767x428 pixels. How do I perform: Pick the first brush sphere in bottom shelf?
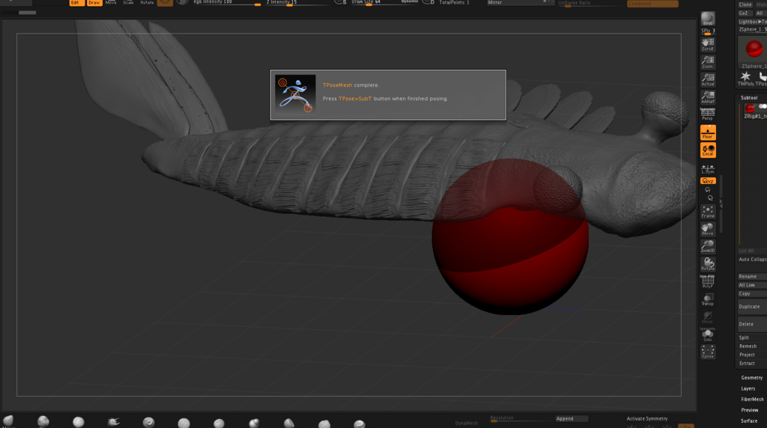8,421
